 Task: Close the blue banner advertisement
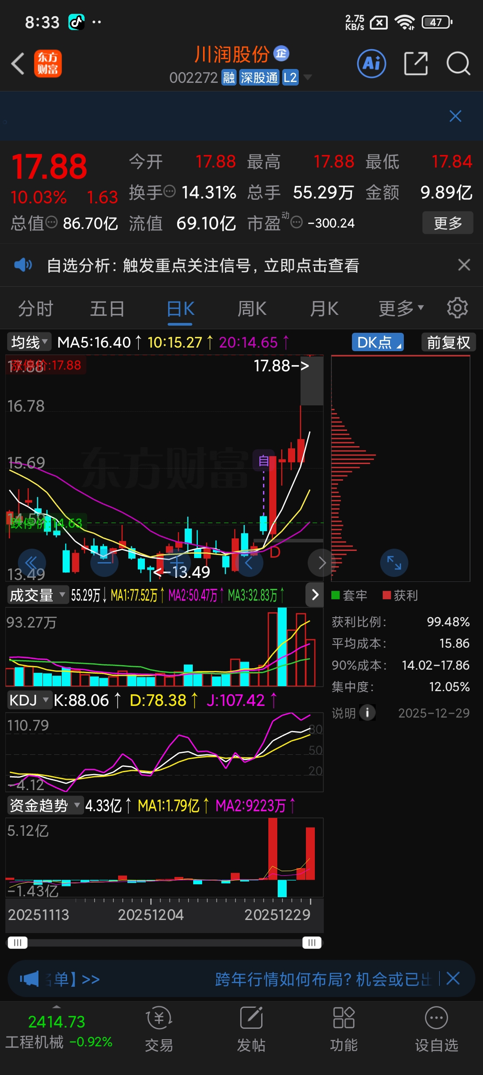[455, 116]
